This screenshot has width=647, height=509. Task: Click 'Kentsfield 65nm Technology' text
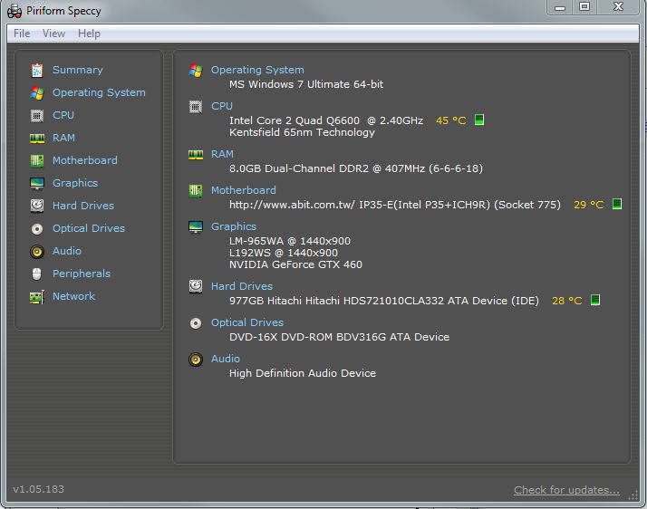302,132
